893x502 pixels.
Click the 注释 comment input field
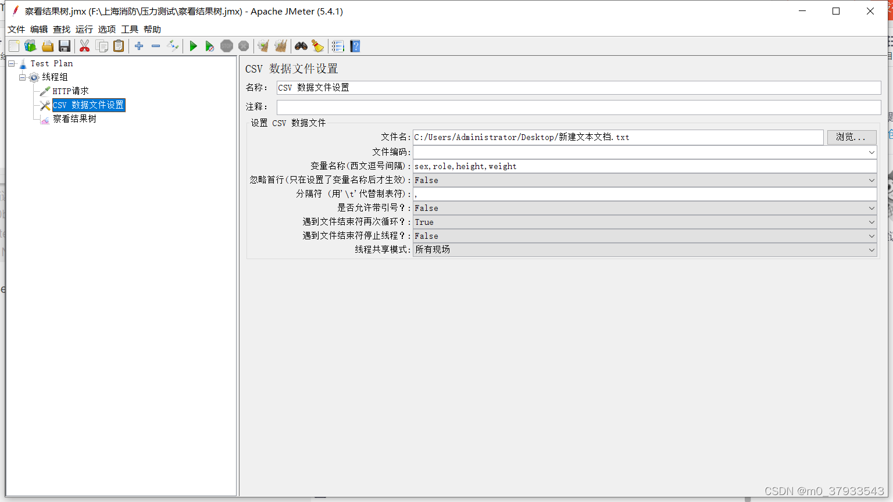(x=578, y=107)
